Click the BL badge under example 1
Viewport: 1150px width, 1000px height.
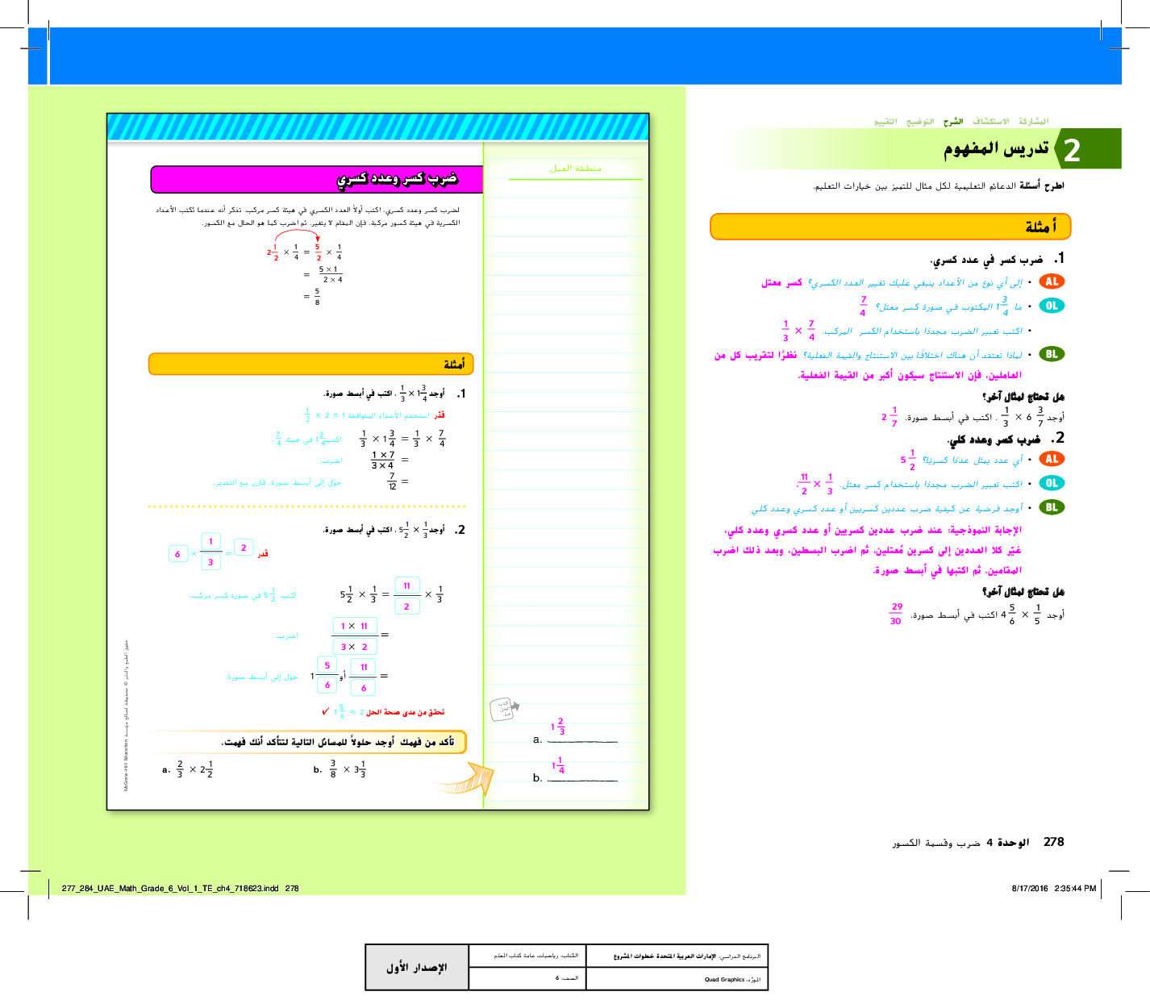tap(1052, 354)
